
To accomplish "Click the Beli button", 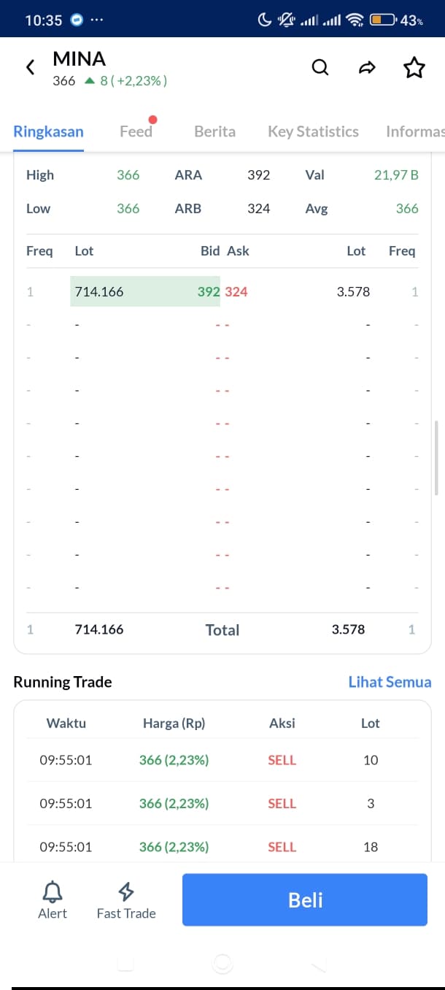I will [x=305, y=899].
